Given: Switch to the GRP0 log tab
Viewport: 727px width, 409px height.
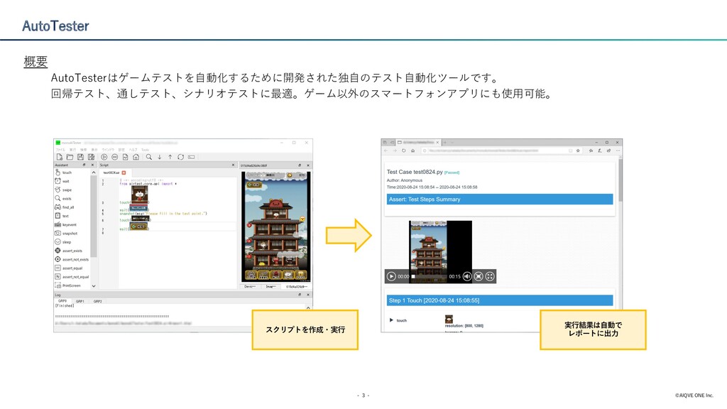Looking at the screenshot, I should pyautogui.click(x=62, y=301).
